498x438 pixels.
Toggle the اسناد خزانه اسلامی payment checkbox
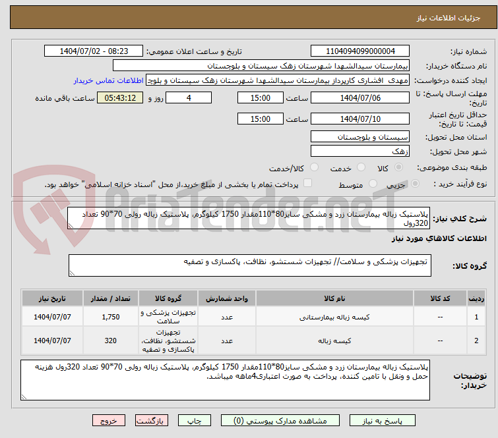(x=308, y=184)
